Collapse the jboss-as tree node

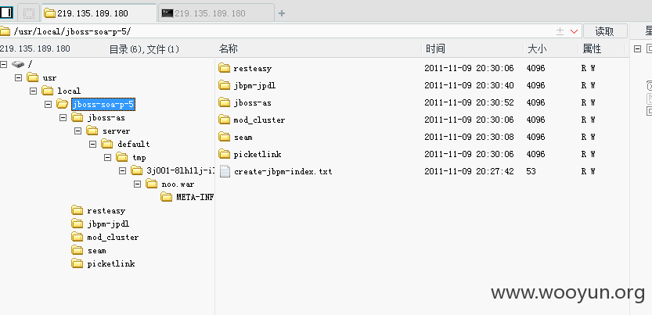pos(63,117)
